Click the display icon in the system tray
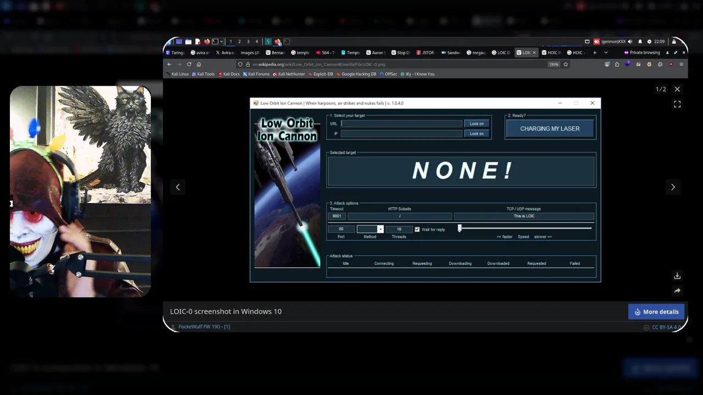 coord(587,42)
